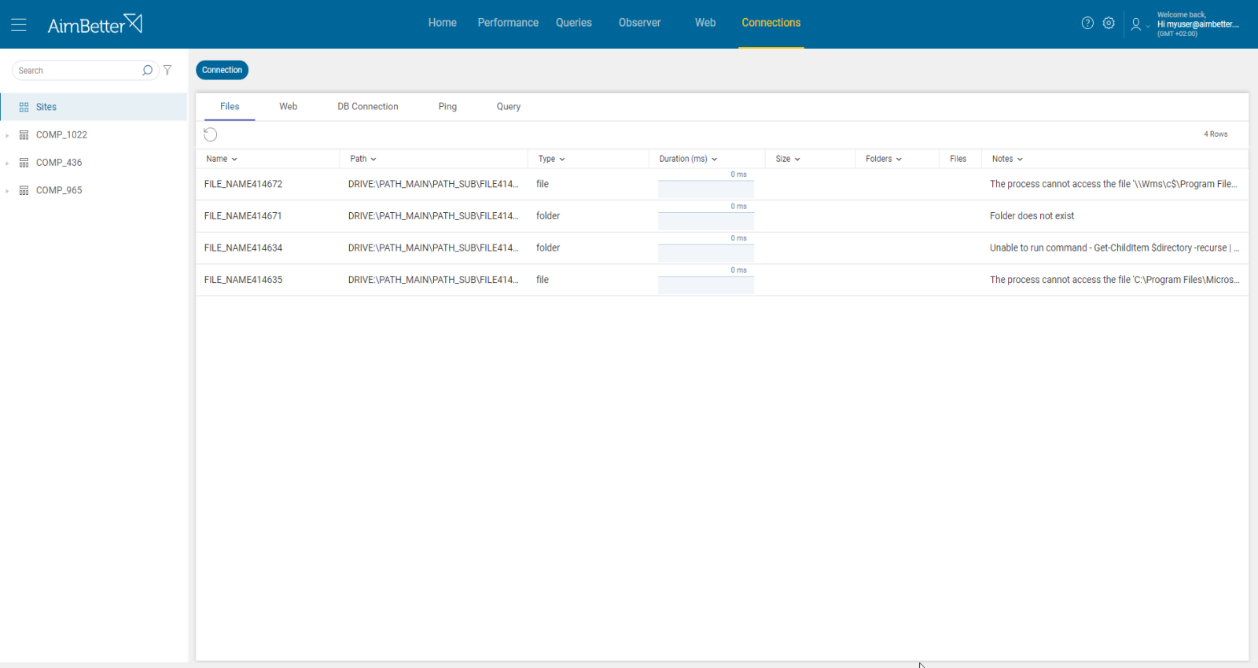Click the duration bar for FILE_NAME414672

[x=706, y=189]
